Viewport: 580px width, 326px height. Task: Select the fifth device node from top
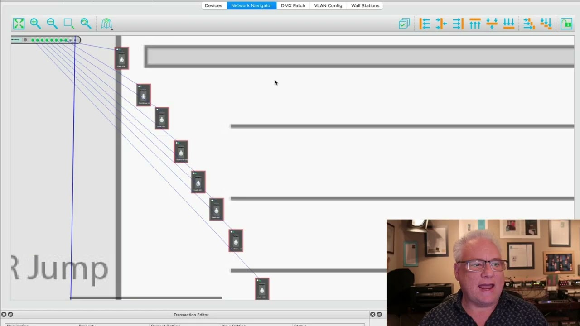pyautogui.click(x=198, y=182)
